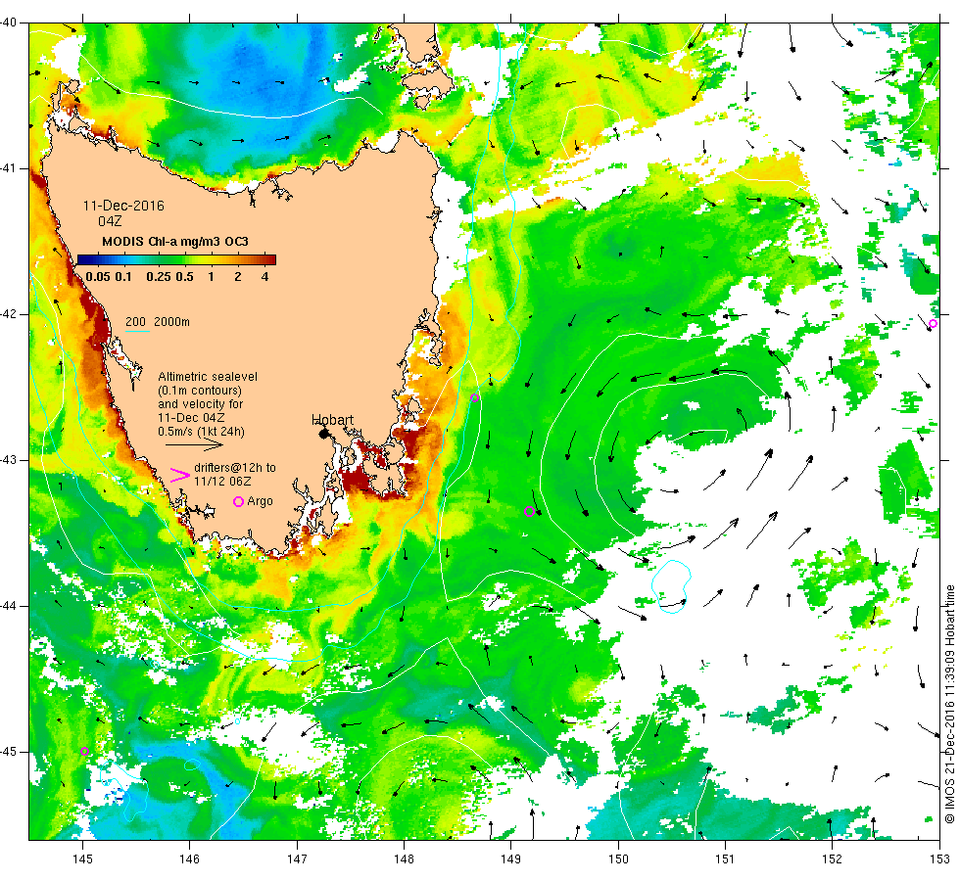Click the 'Hobart' city label

(x=332, y=420)
